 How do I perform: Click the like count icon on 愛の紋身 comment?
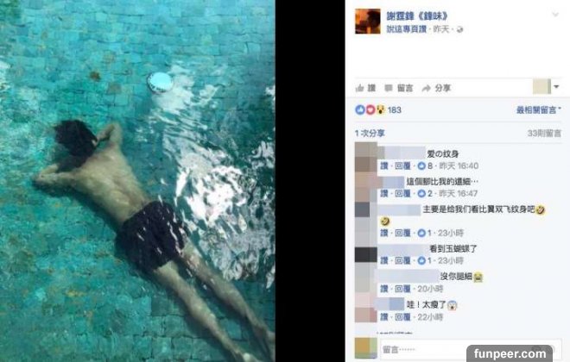[x=421, y=166]
